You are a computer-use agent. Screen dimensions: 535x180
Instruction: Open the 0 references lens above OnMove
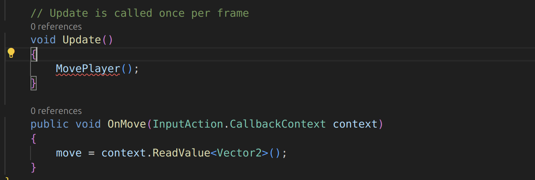coord(56,111)
